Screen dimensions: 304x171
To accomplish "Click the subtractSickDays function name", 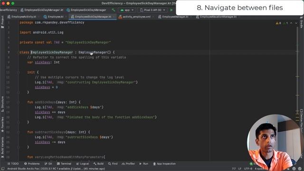I will 50,132.
